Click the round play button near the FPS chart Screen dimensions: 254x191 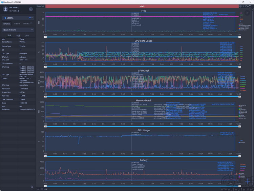247,13
